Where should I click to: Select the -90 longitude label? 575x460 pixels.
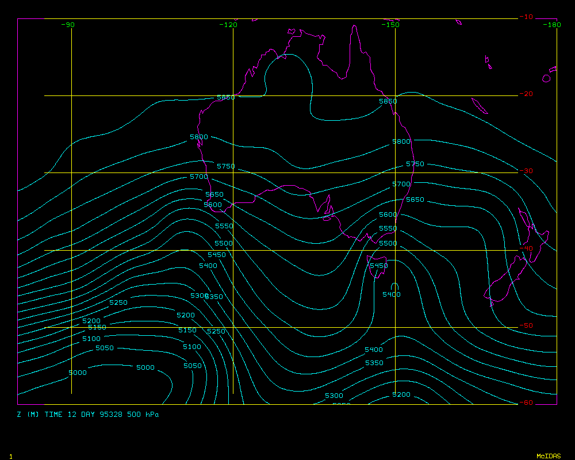[68, 25]
